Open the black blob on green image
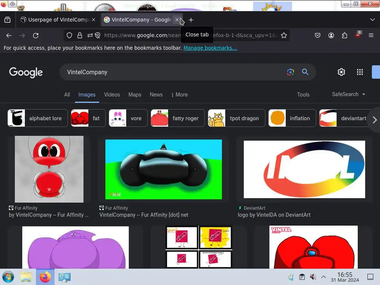This screenshot has width=380, height=285. 164,169
